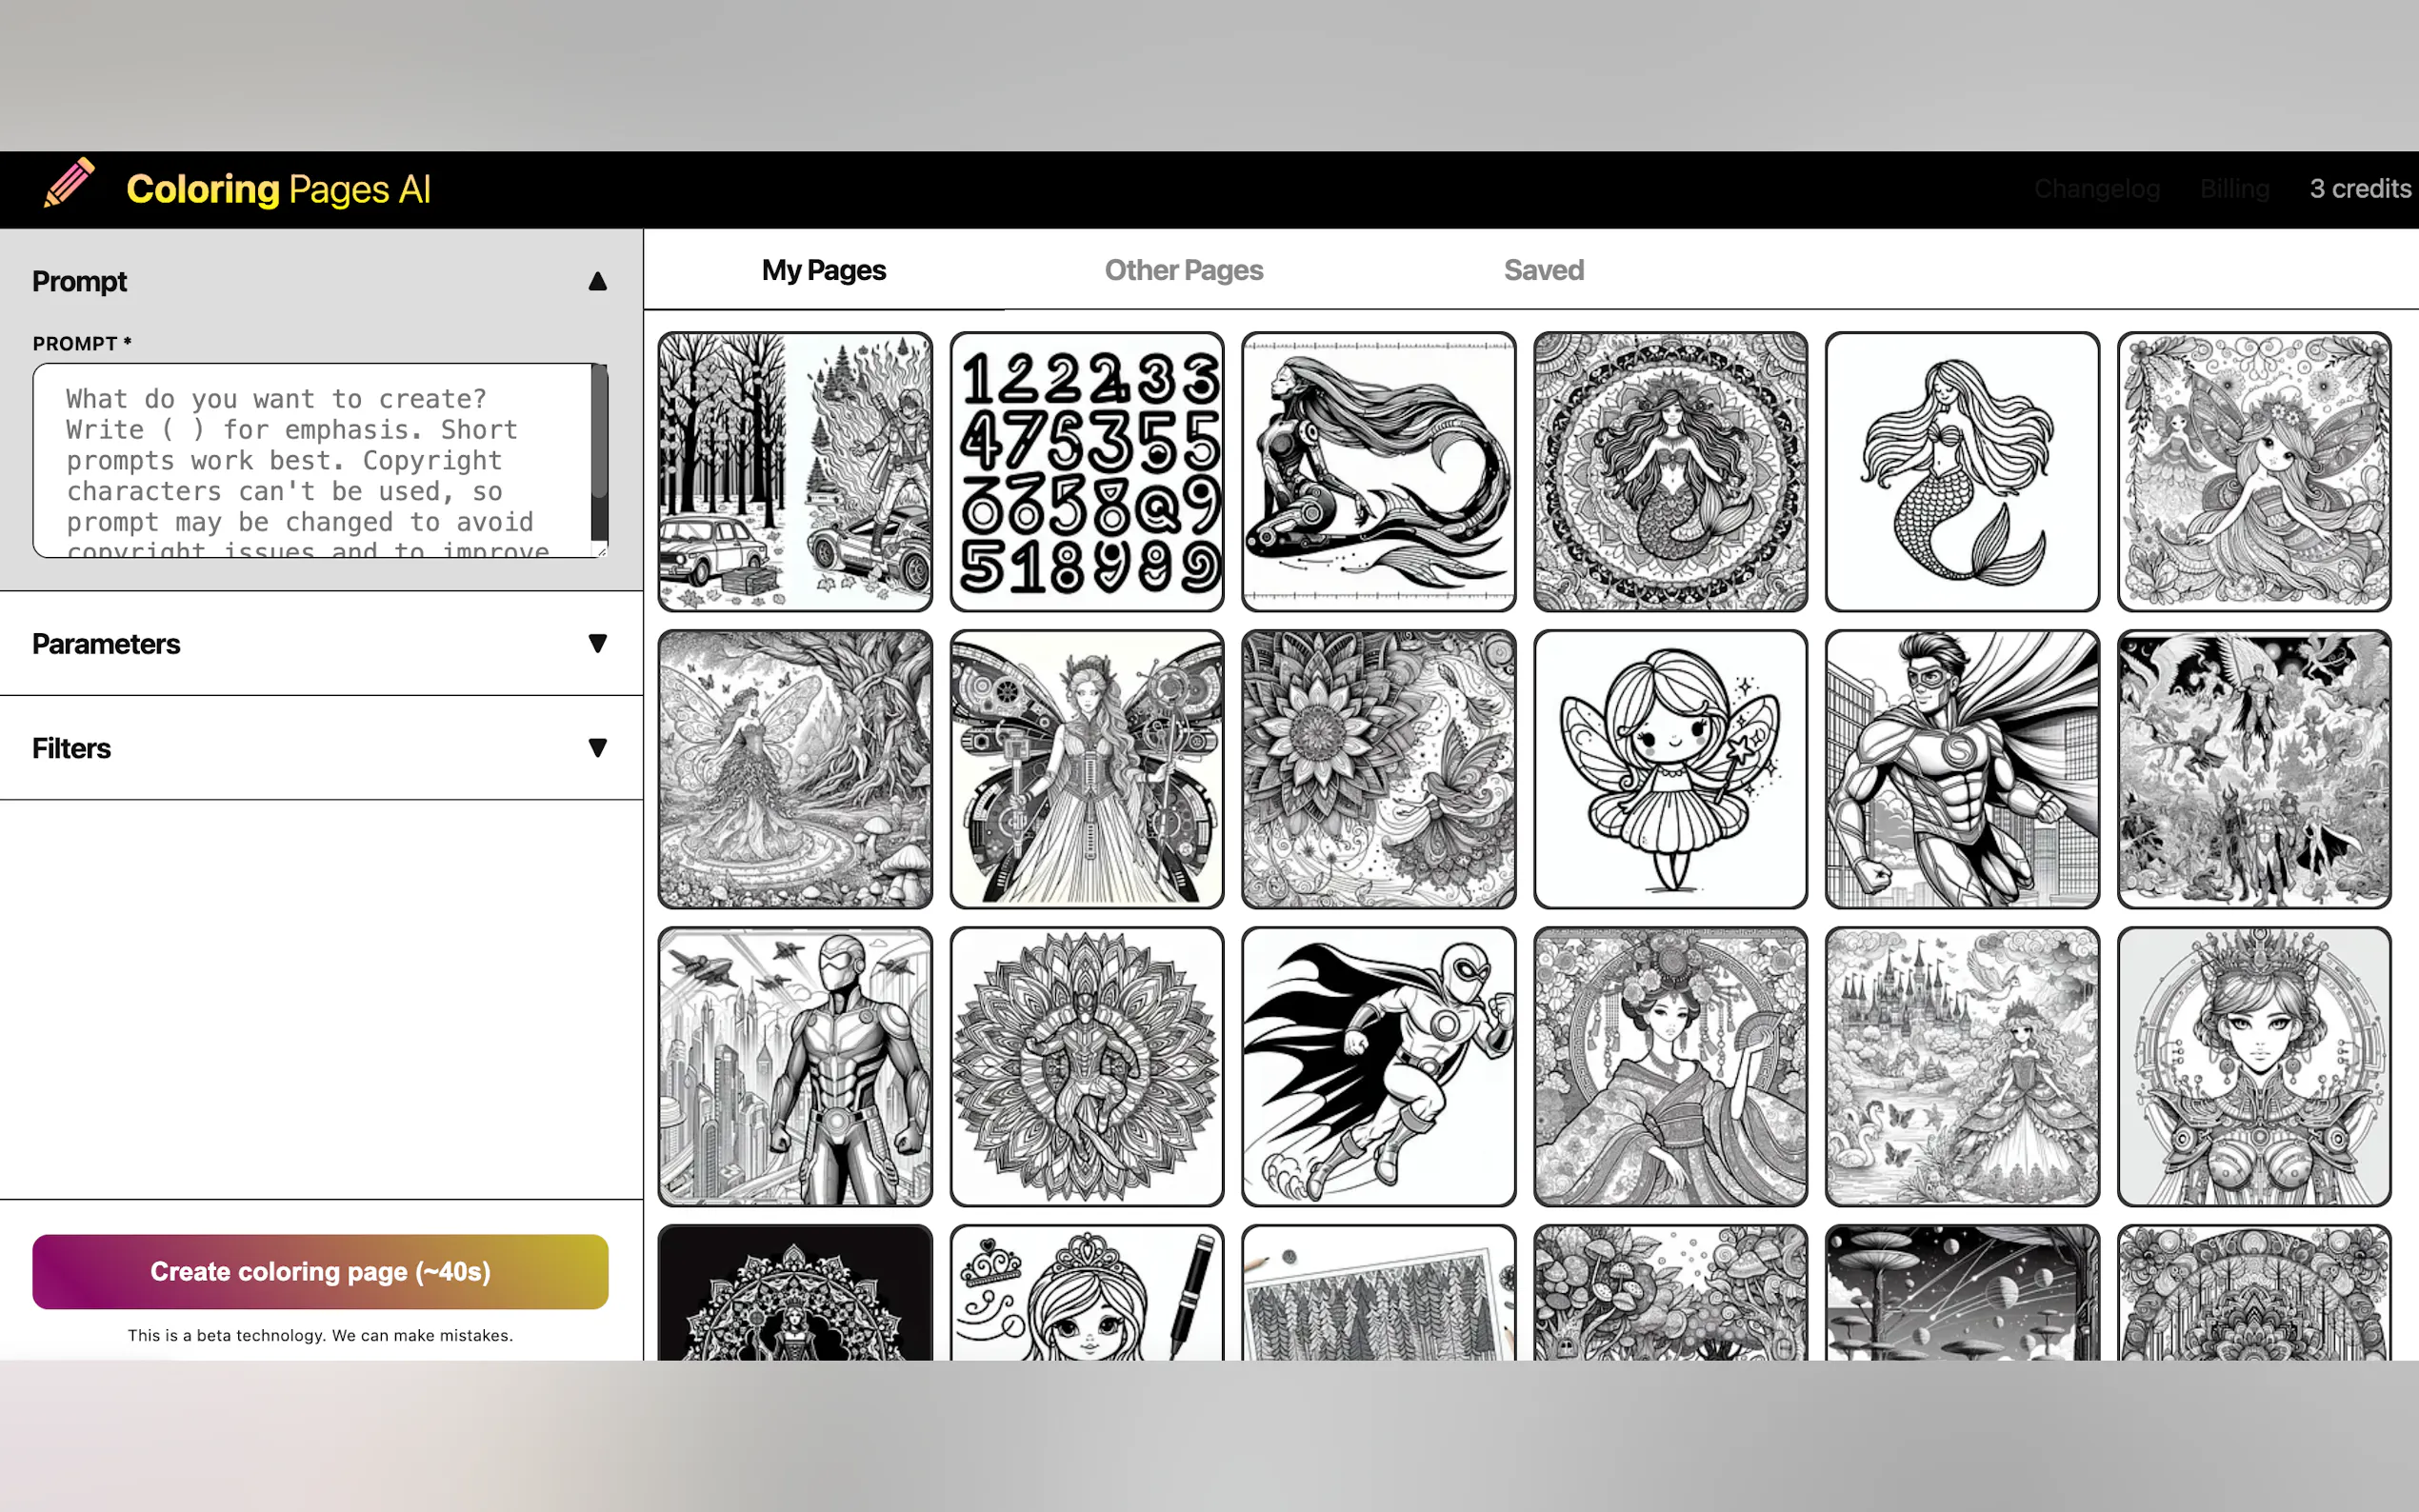This screenshot has height=1512, width=2419.
Task: Expand the Parameters section
Action: click(x=597, y=644)
